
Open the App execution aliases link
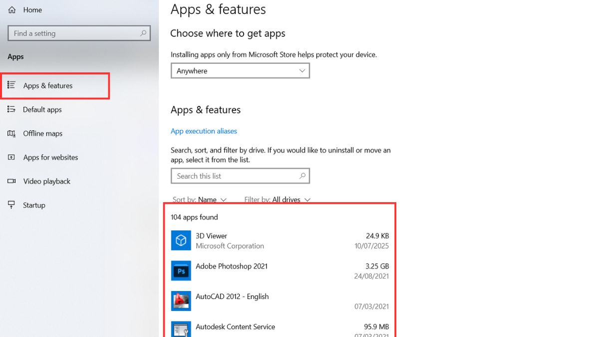coord(204,131)
